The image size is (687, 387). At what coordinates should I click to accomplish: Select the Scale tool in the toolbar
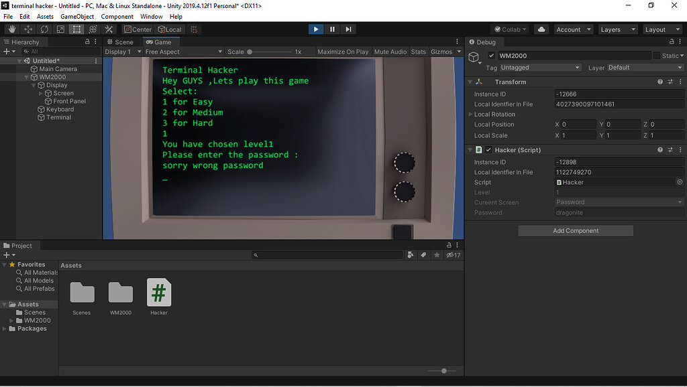point(60,29)
